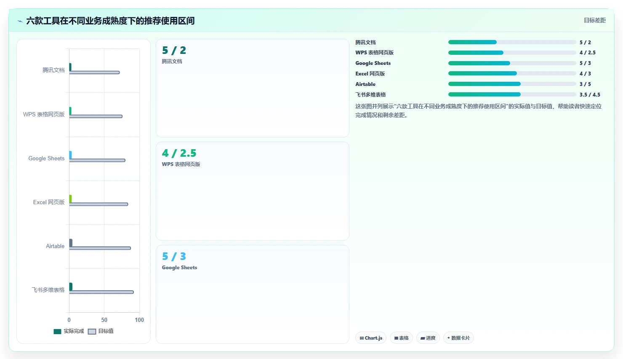
Task: Click the 飞书多维表格 name in the progress list
Action: [370, 95]
